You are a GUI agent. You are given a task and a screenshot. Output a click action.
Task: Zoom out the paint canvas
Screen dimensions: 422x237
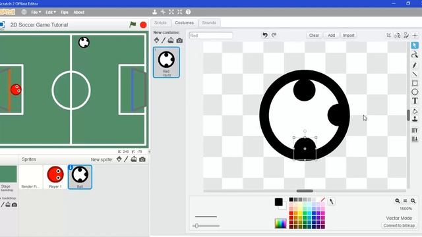coord(397,201)
